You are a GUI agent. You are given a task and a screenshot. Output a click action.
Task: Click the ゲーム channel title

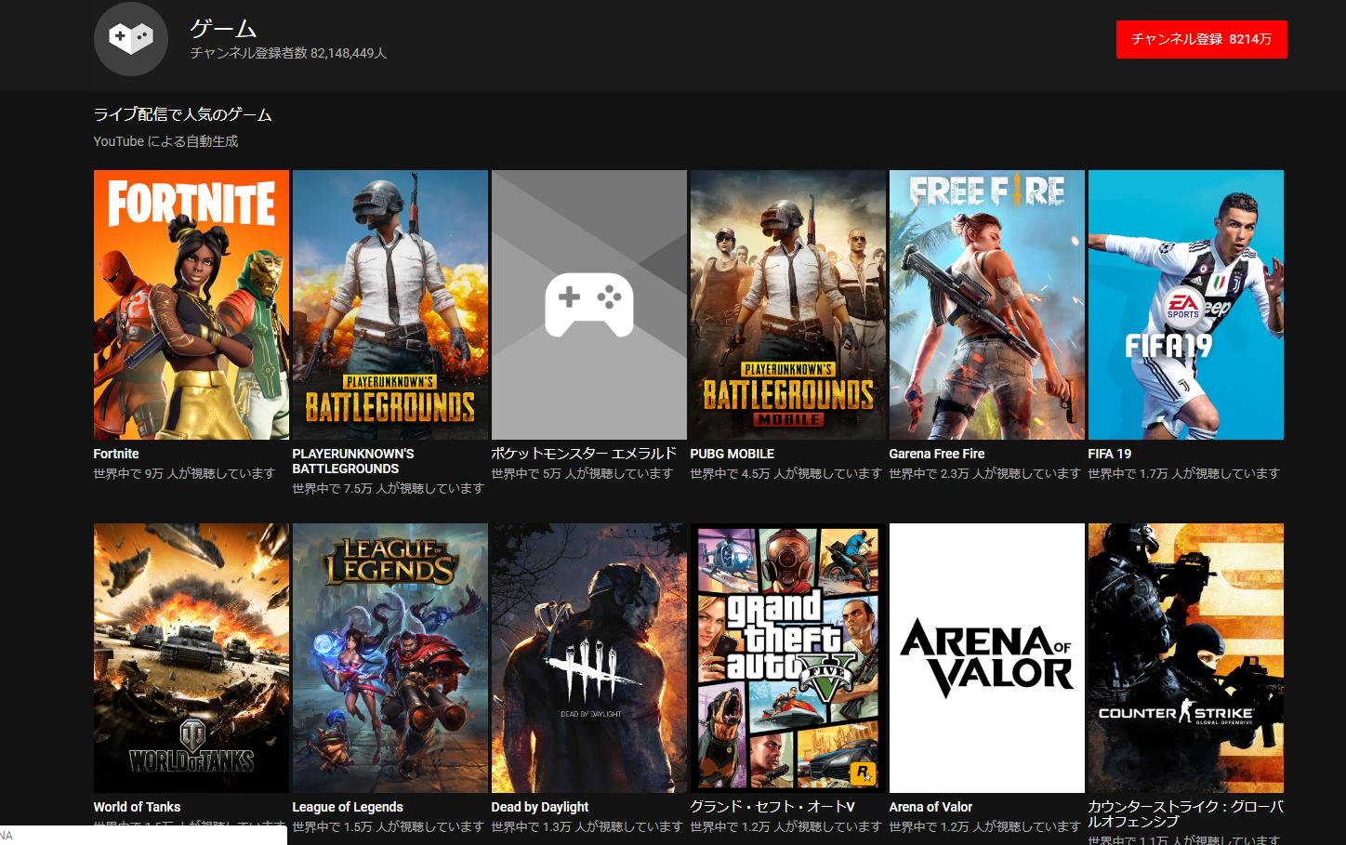[x=223, y=28]
